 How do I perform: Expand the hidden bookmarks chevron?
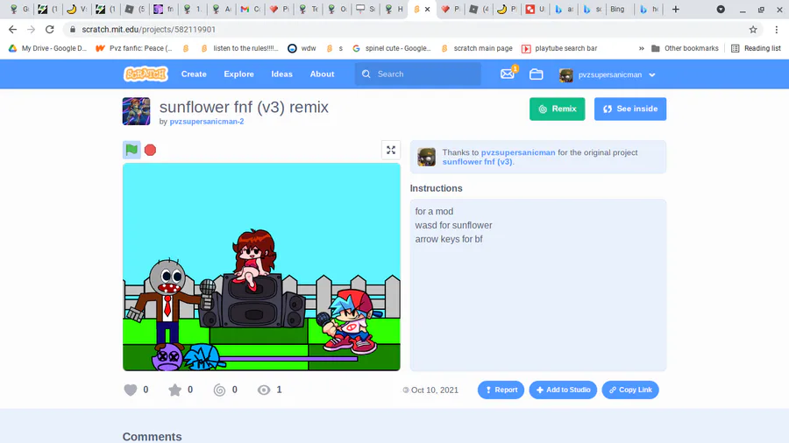[x=641, y=48]
